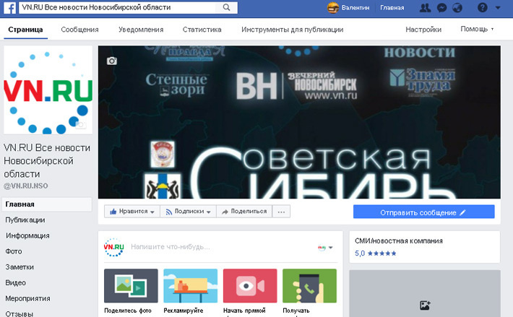
Task: Open the Сообщения tab
Action: point(79,30)
